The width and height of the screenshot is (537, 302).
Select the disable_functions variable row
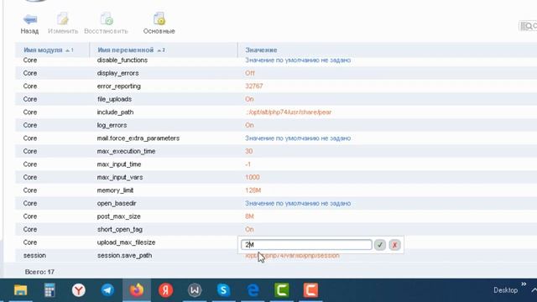(x=276, y=60)
